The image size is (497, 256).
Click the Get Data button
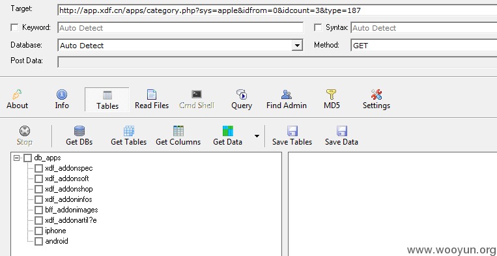click(227, 136)
